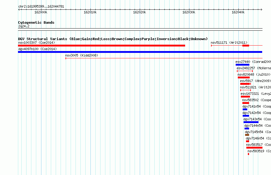The width and height of the screenshot is (271, 175).
Task: Select the blue bar under dgv7142n54
Action: tap(246, 116)
